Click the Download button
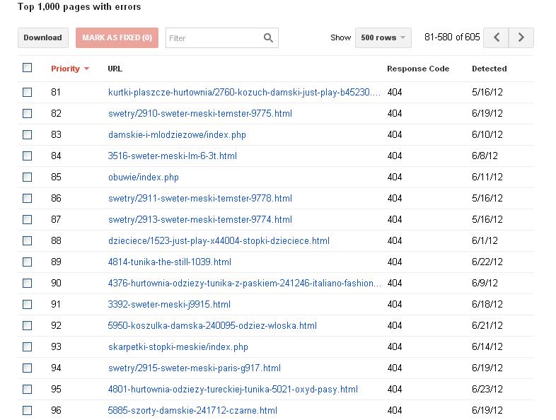Screen dimensions: 556x420 pyautogui.click(x=42, y=38)
